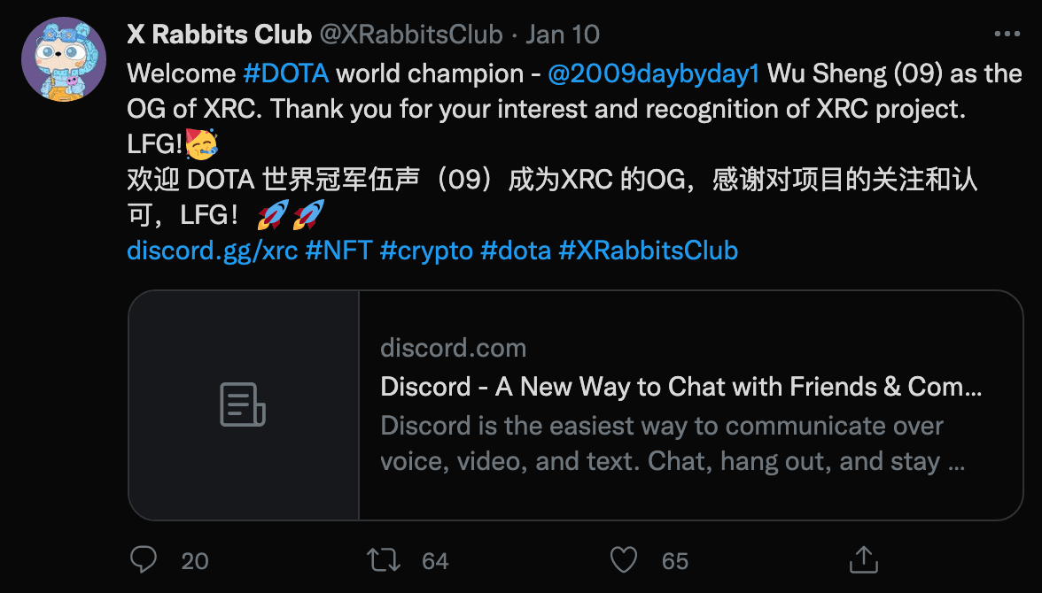Click the X Rabbits Club display name
The height and width of the screenshot is (593, 1042).
(x=219, y=35)
